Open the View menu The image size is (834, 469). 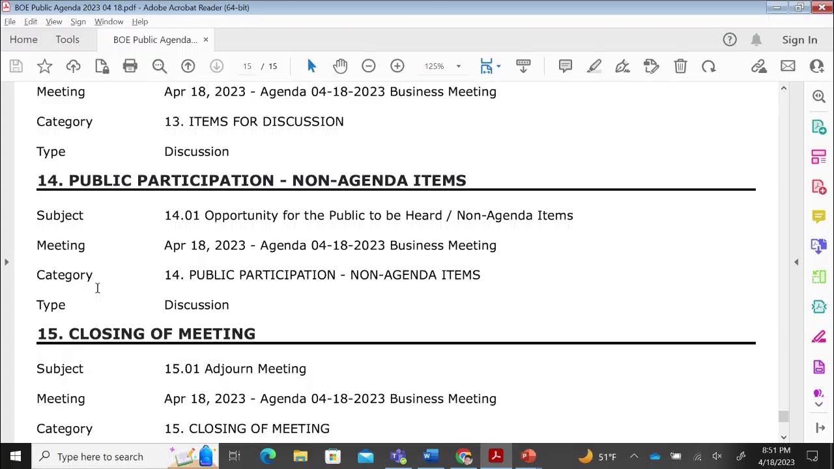coord(54,21)
